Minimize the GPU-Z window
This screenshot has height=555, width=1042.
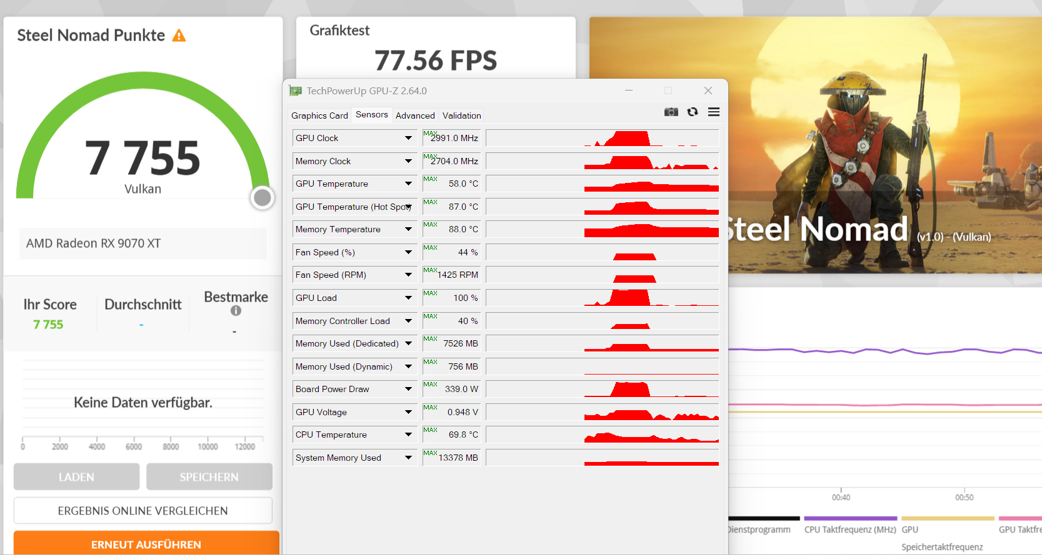(629, 91)
